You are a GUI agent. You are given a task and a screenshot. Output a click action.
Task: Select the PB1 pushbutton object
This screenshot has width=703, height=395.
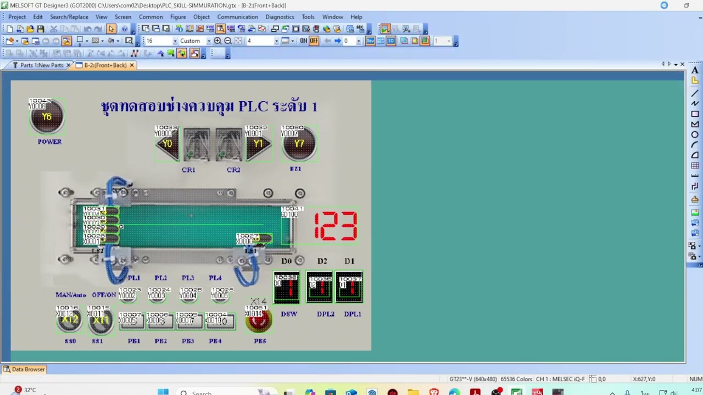(x=131, y=321)
